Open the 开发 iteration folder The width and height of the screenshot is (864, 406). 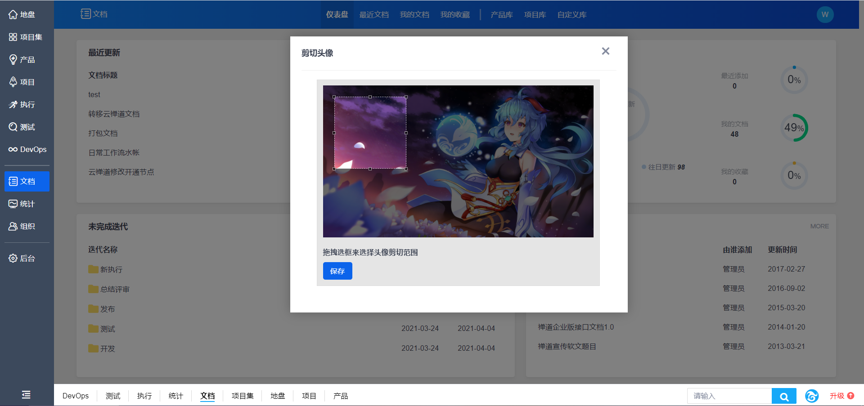tap(102, 348)
